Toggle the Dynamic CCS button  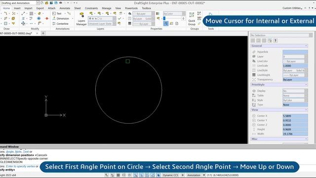(170, 175)
